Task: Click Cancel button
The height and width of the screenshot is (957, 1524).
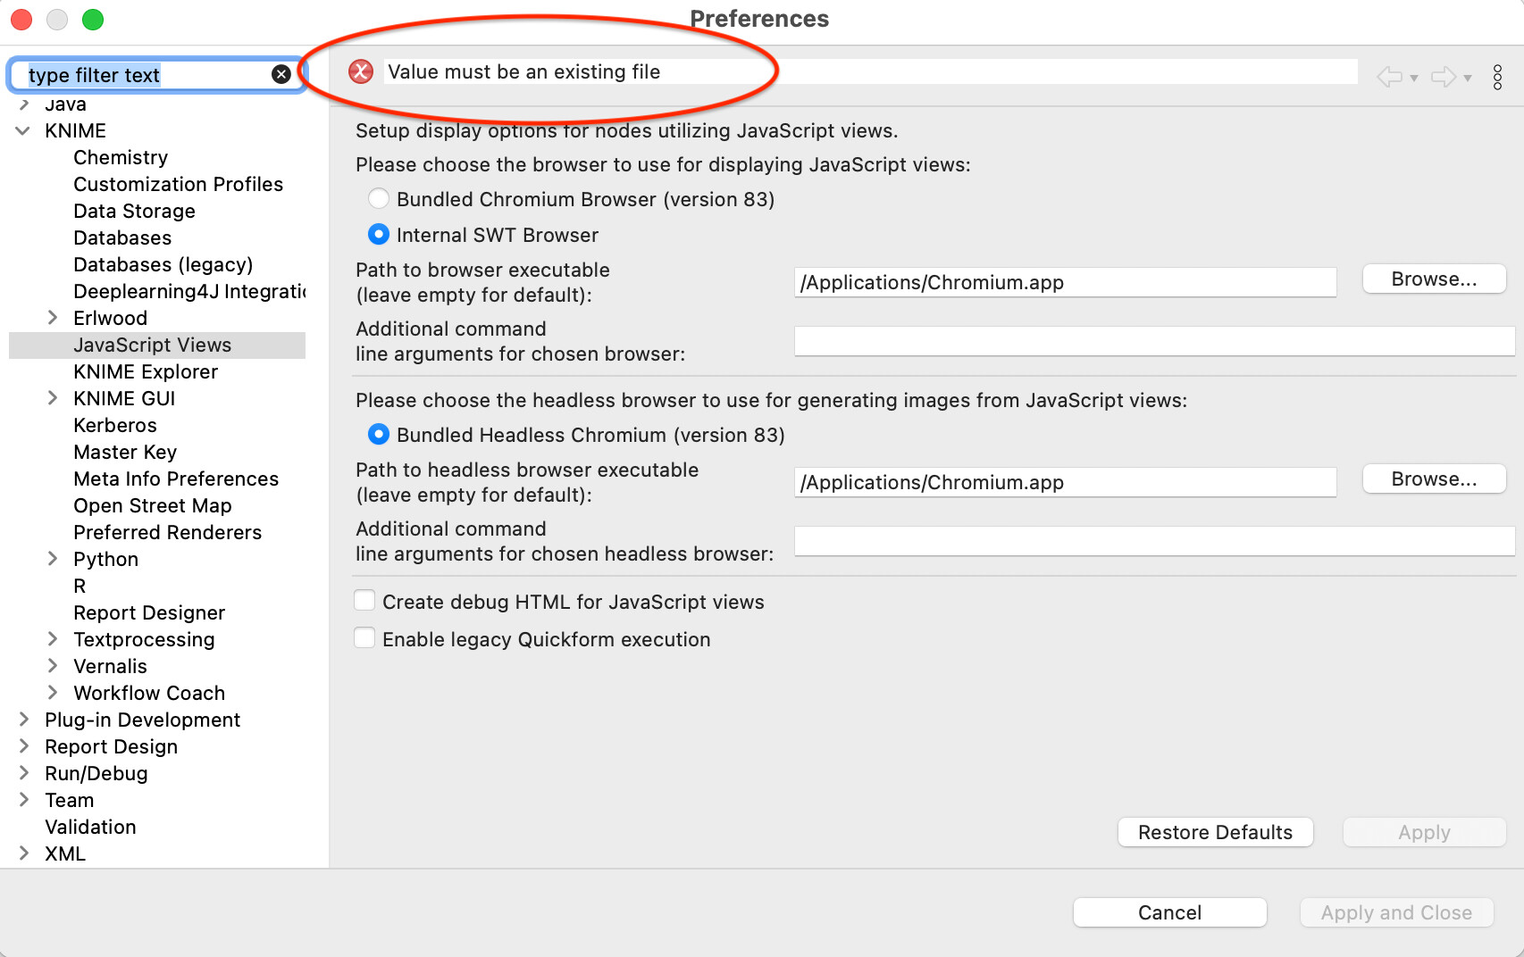Action: pyautogui.click(x=1169, y=912)
